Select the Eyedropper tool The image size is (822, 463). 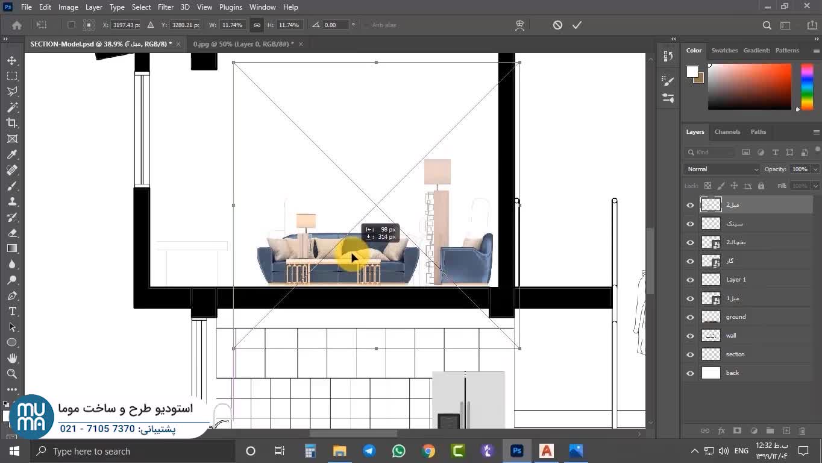tap(12, 154)
